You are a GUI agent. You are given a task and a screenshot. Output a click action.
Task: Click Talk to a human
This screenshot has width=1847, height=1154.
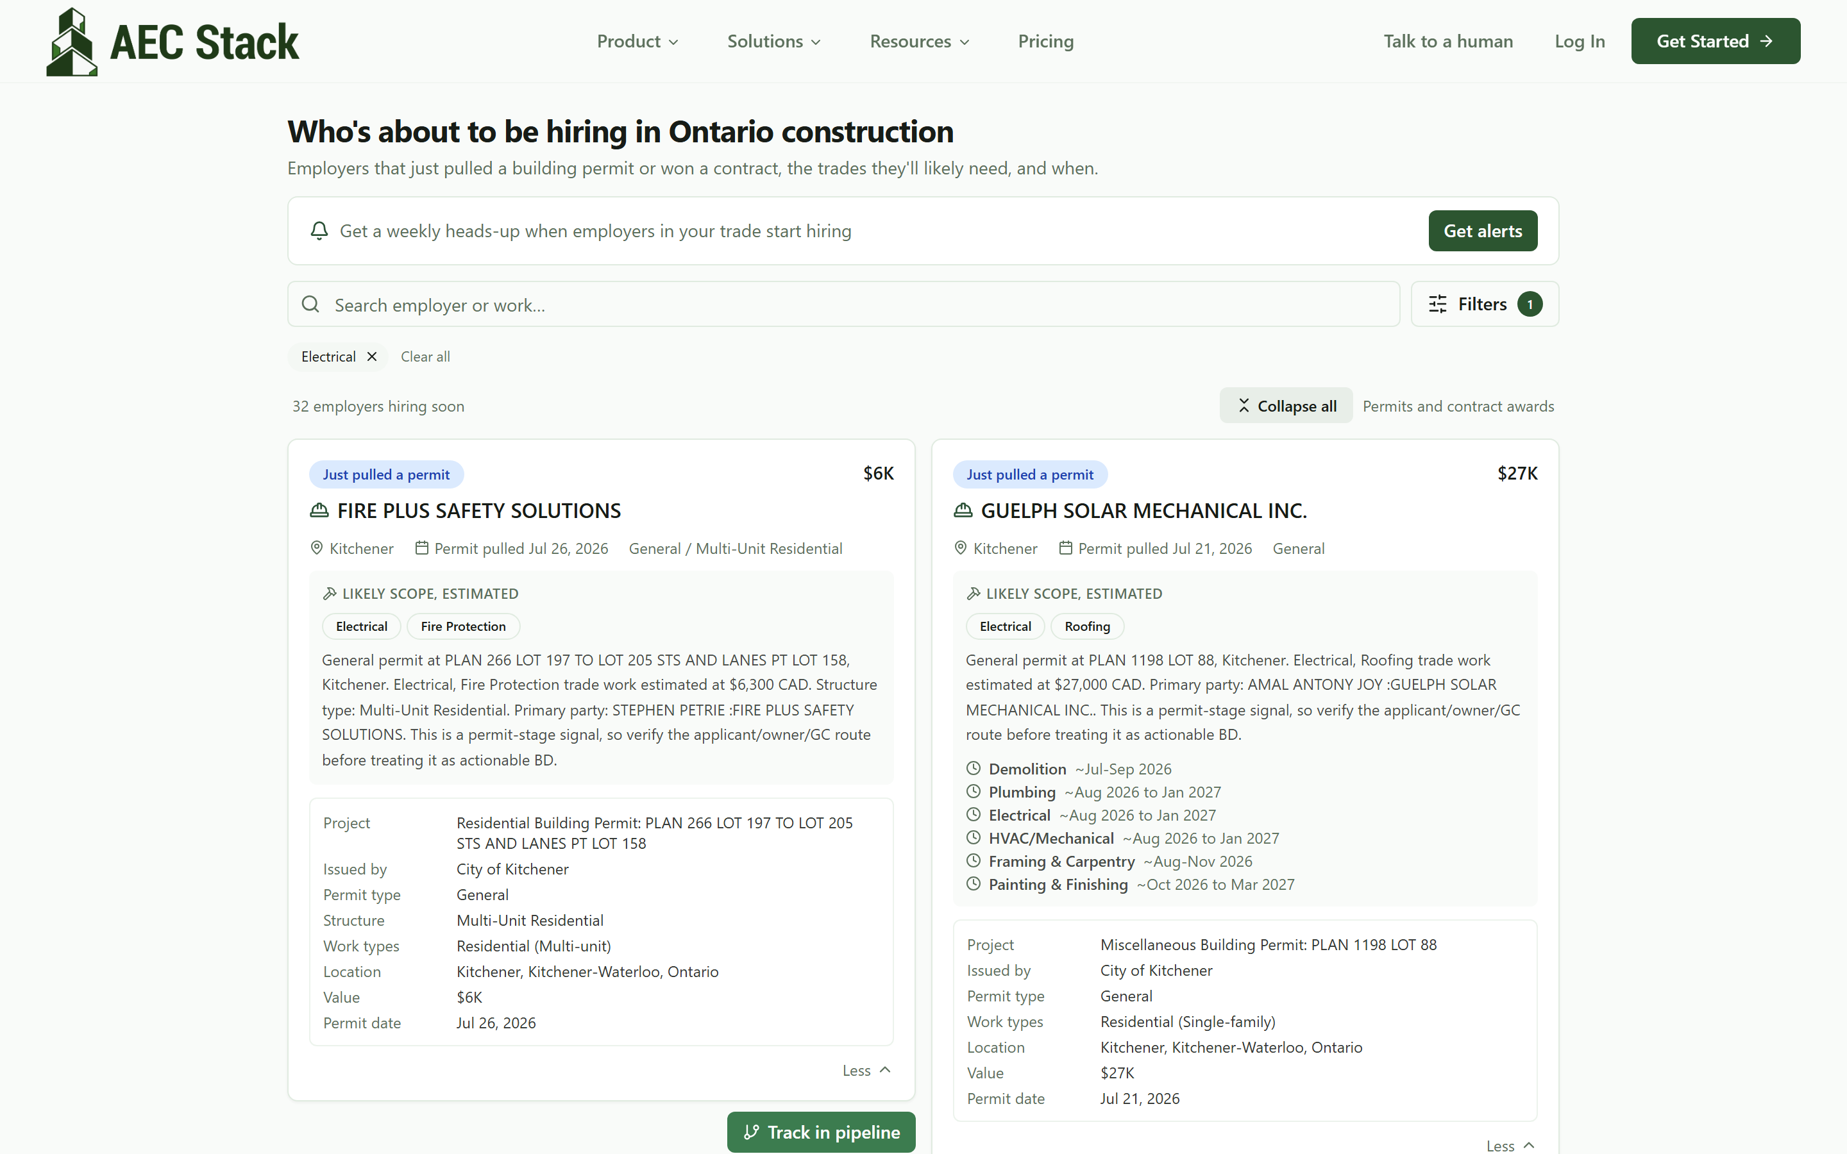coord(1448,41)
